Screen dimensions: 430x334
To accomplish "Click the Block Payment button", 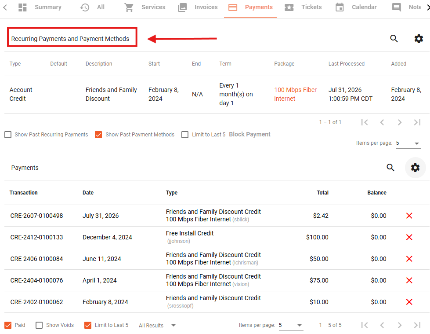I will [249, 134].
